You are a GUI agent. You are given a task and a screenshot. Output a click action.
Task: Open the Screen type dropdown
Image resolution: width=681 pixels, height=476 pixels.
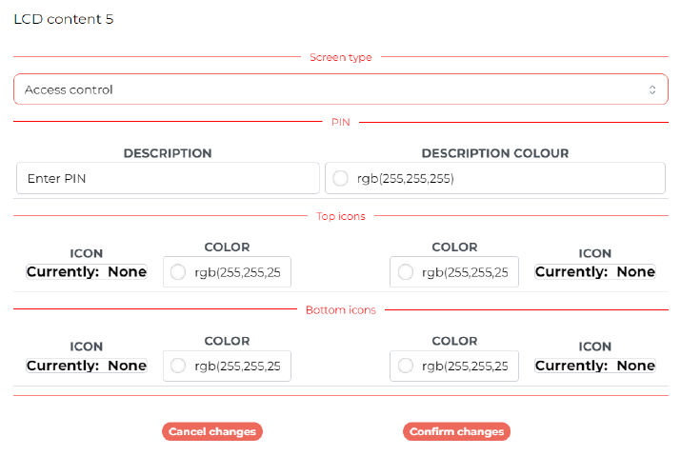click(341, 89)
